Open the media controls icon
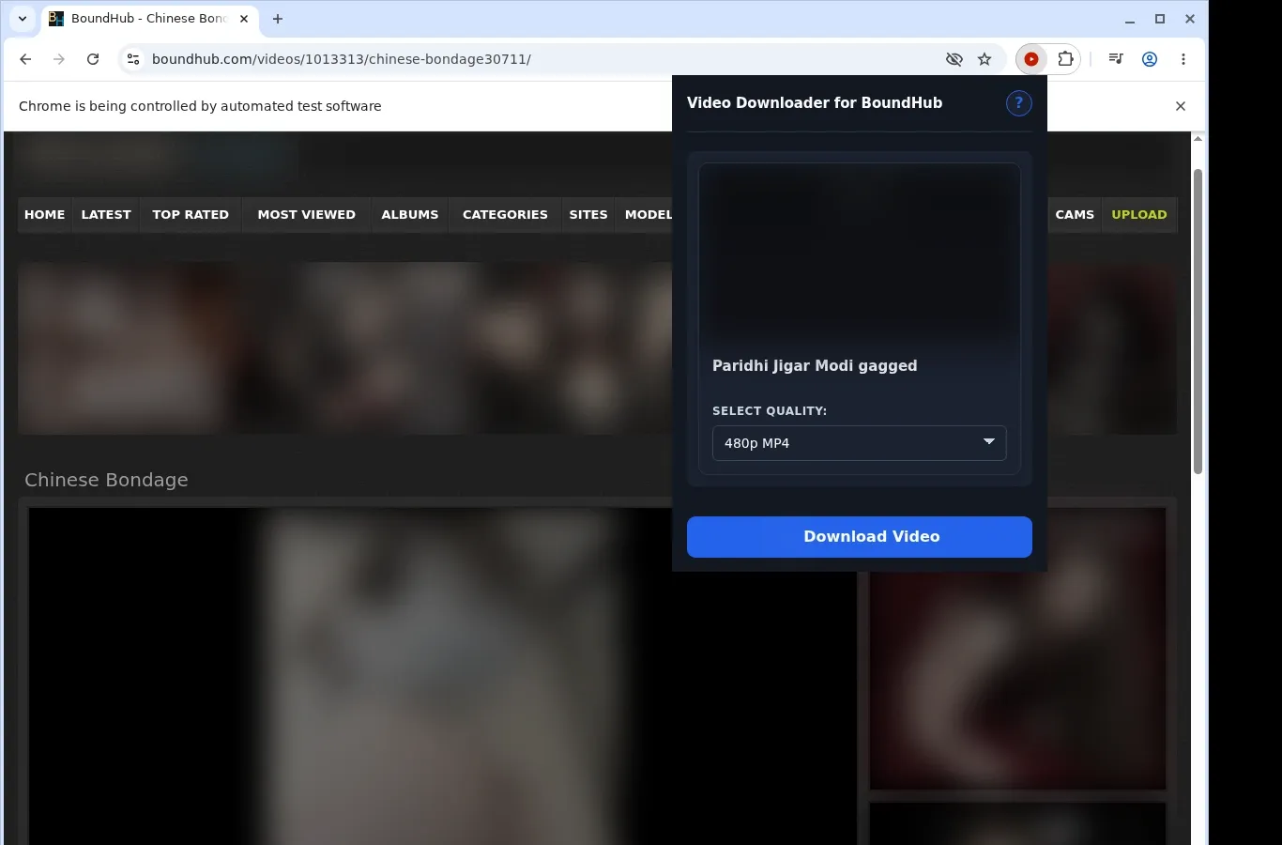Image resolution: width=1282 pixels, height=845 pixels. tap(1116, 59)
